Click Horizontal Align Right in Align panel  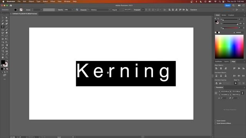(x=226, y=68)
